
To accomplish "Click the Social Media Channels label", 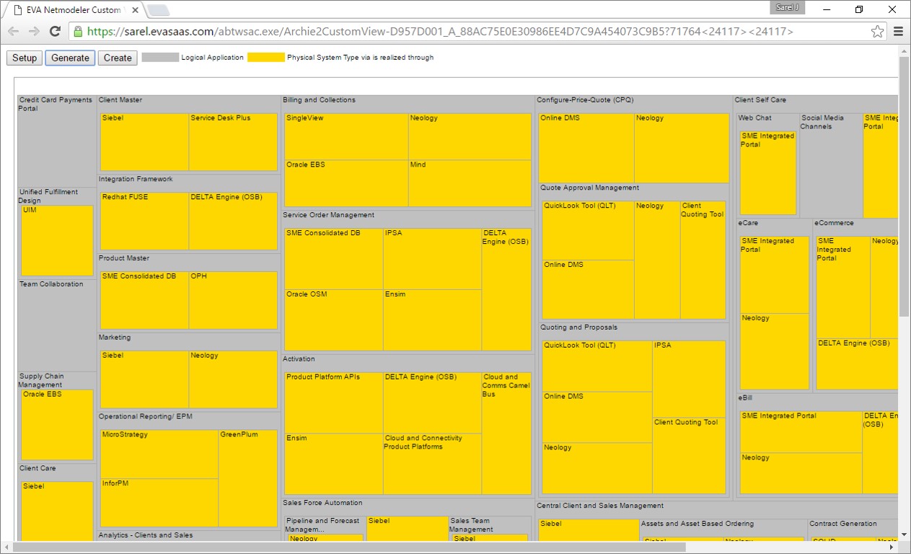I will pos(822,122).
